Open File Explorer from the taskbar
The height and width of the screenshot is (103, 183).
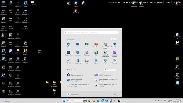[x=94, y=101]
